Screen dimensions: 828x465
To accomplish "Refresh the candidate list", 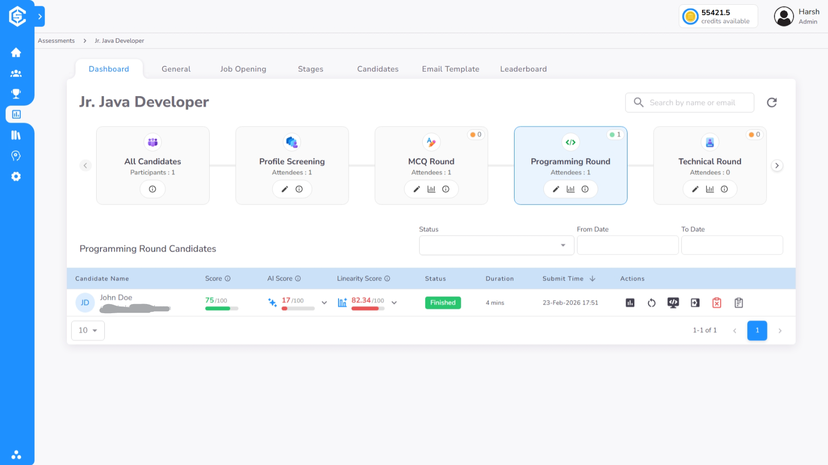I will click(772, 102).
